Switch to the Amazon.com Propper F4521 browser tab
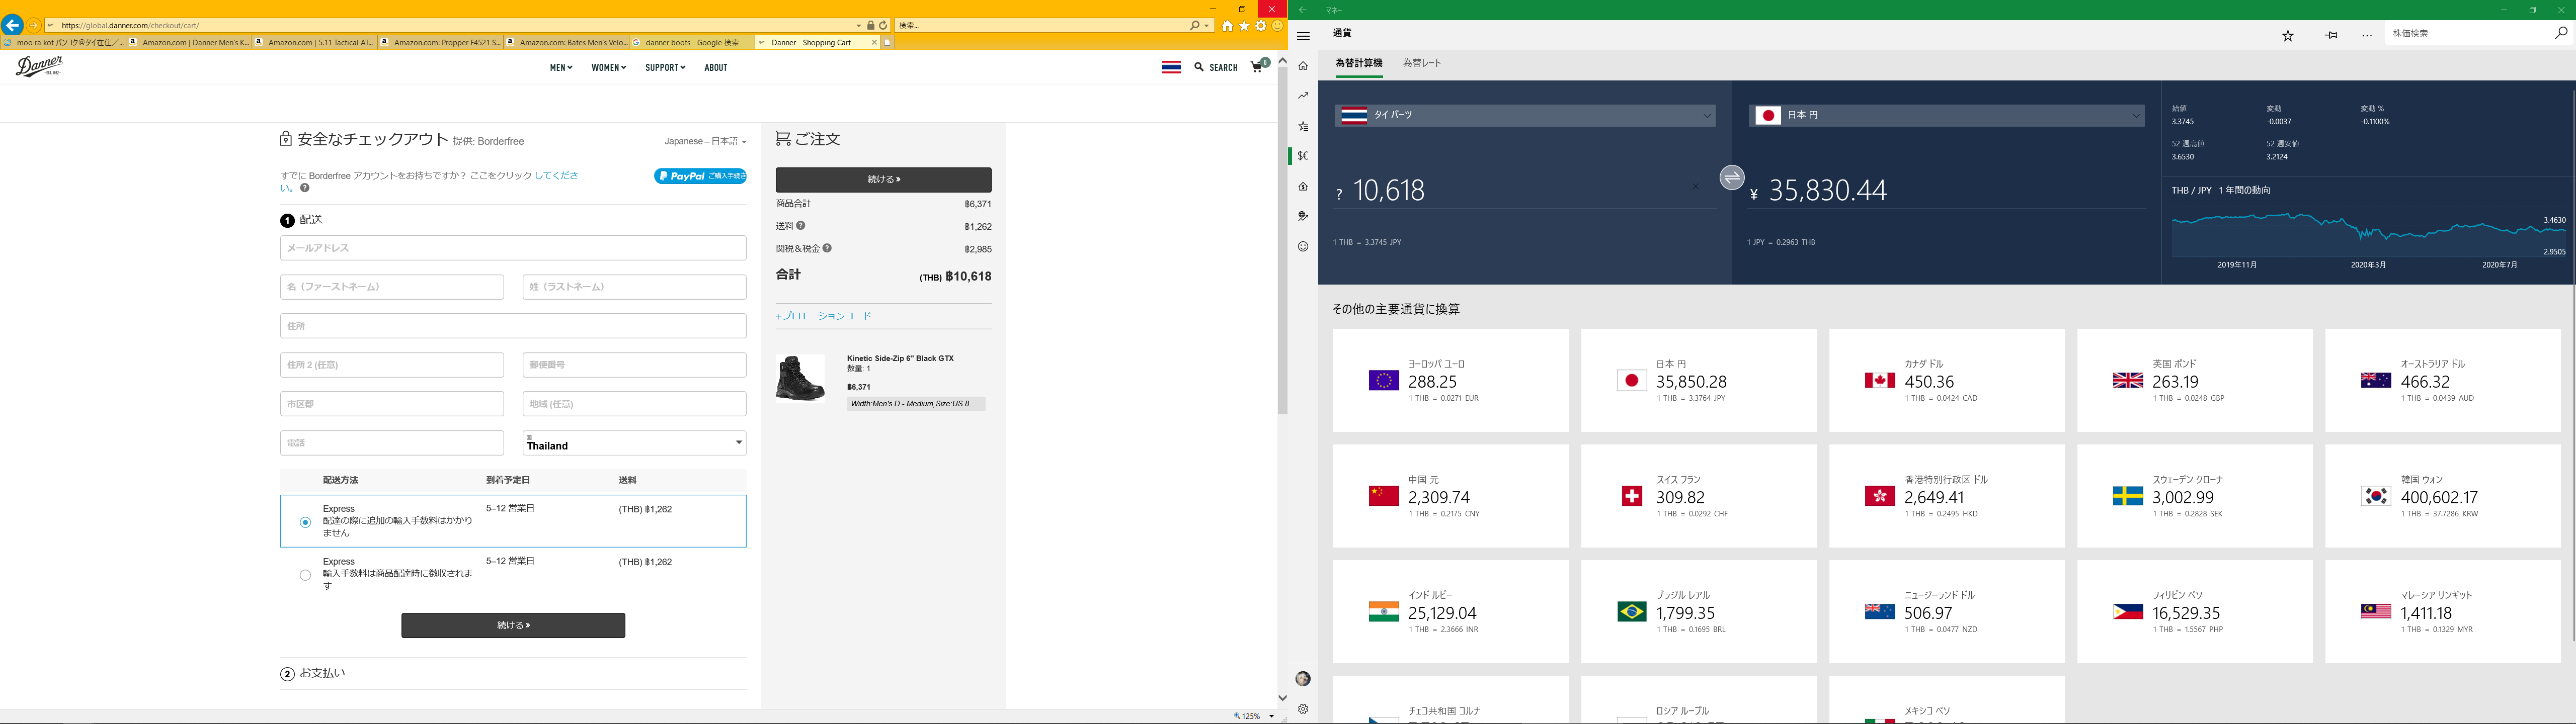Image resolution: width=2576 pixels, height=724 pixels. [441, 43]
